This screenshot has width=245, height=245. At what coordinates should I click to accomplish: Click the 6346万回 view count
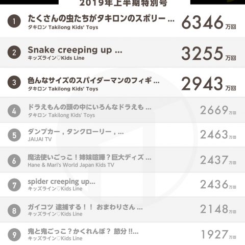(209, 22)
